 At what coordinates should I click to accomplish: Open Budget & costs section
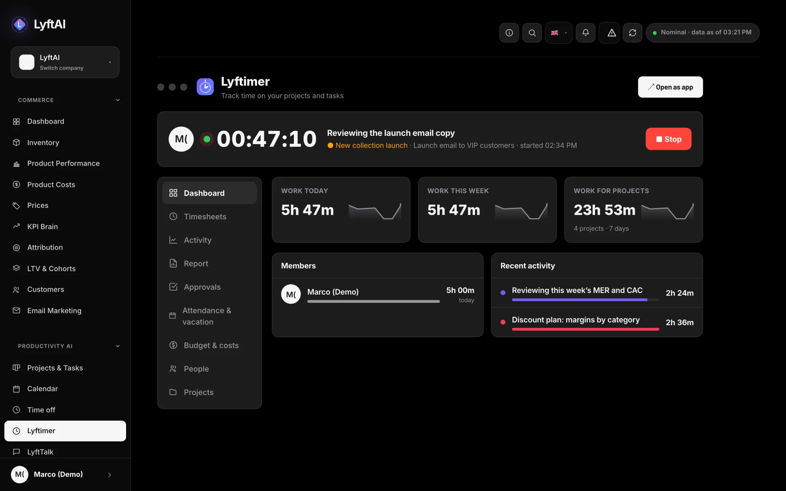[x=210, y=345]
